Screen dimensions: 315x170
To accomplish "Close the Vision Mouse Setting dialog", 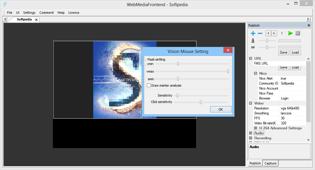I will (228, 50).
